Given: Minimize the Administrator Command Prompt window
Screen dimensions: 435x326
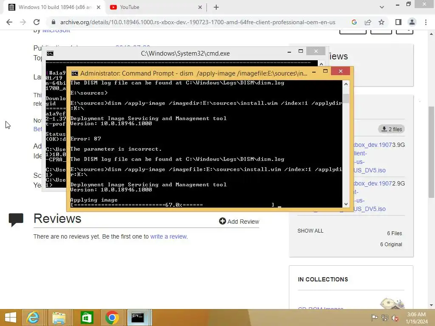Looking at the screenshot, I should coord(314,71).
